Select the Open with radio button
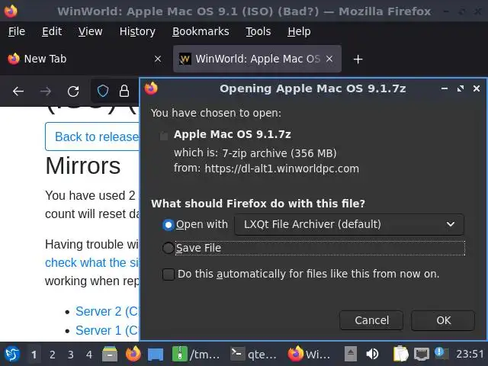Screen dimensions: 488x366 coord(169,224)
